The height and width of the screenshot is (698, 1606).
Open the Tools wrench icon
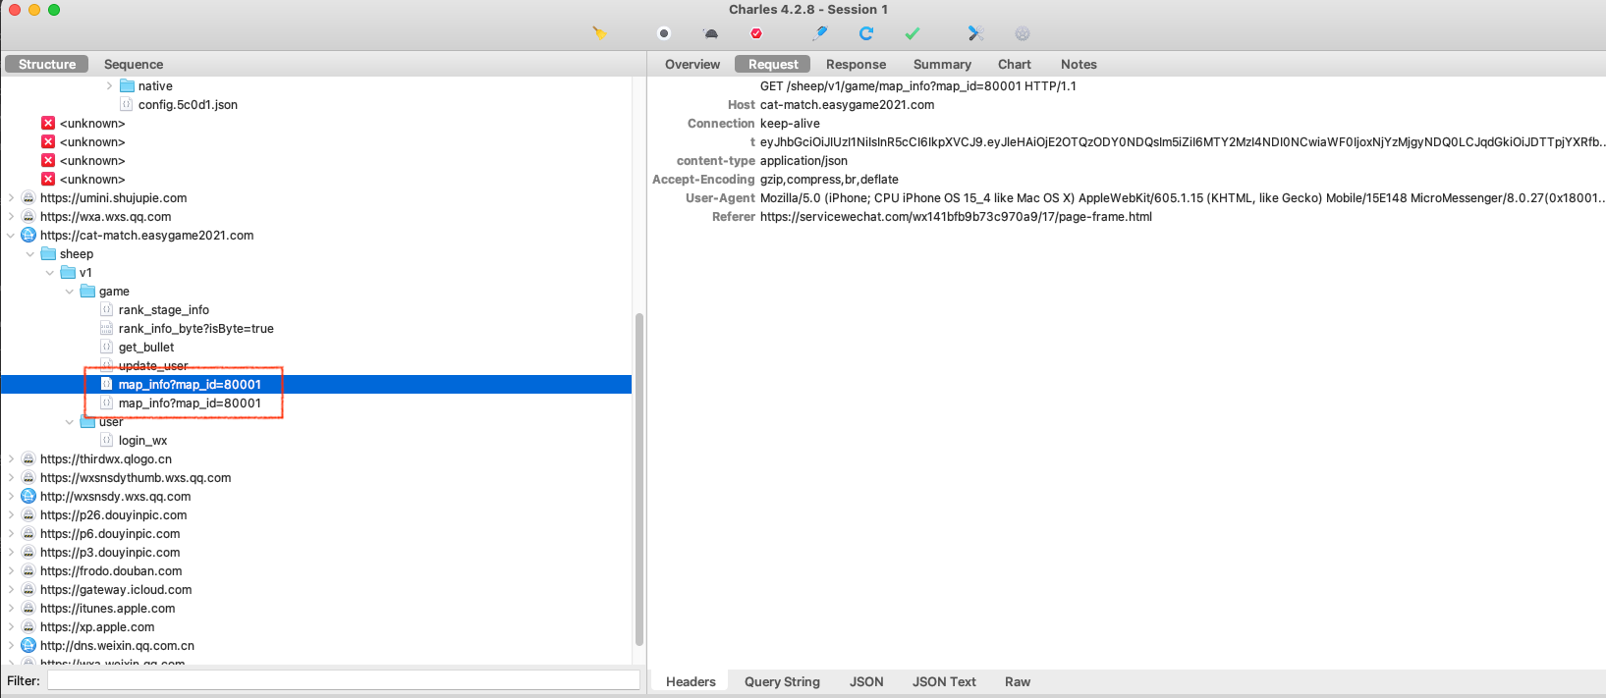pyautogui.click(x=975, y=33)
